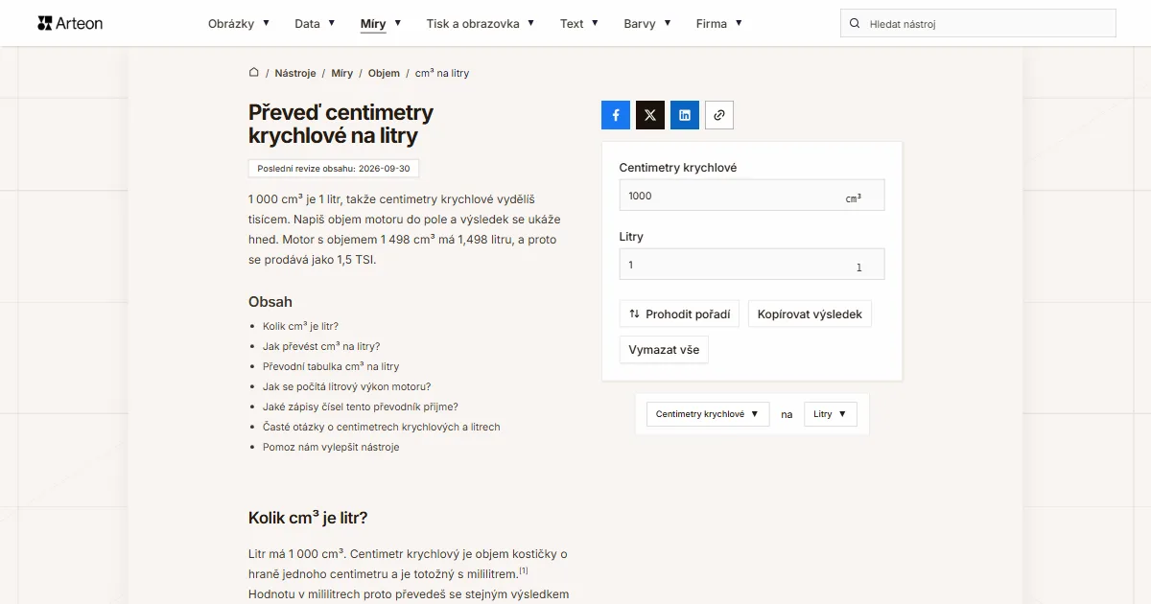The image size is (1151, 604).
Task: Share page on LinkedIn
Action: click(x=685, y=115)
